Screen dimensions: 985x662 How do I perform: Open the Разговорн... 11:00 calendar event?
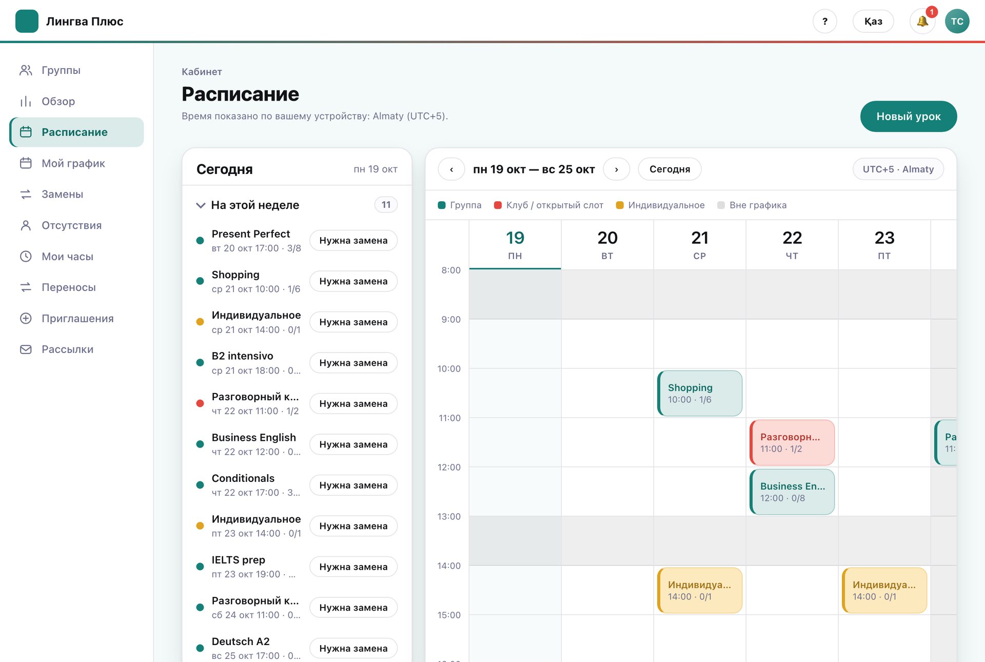792,442
